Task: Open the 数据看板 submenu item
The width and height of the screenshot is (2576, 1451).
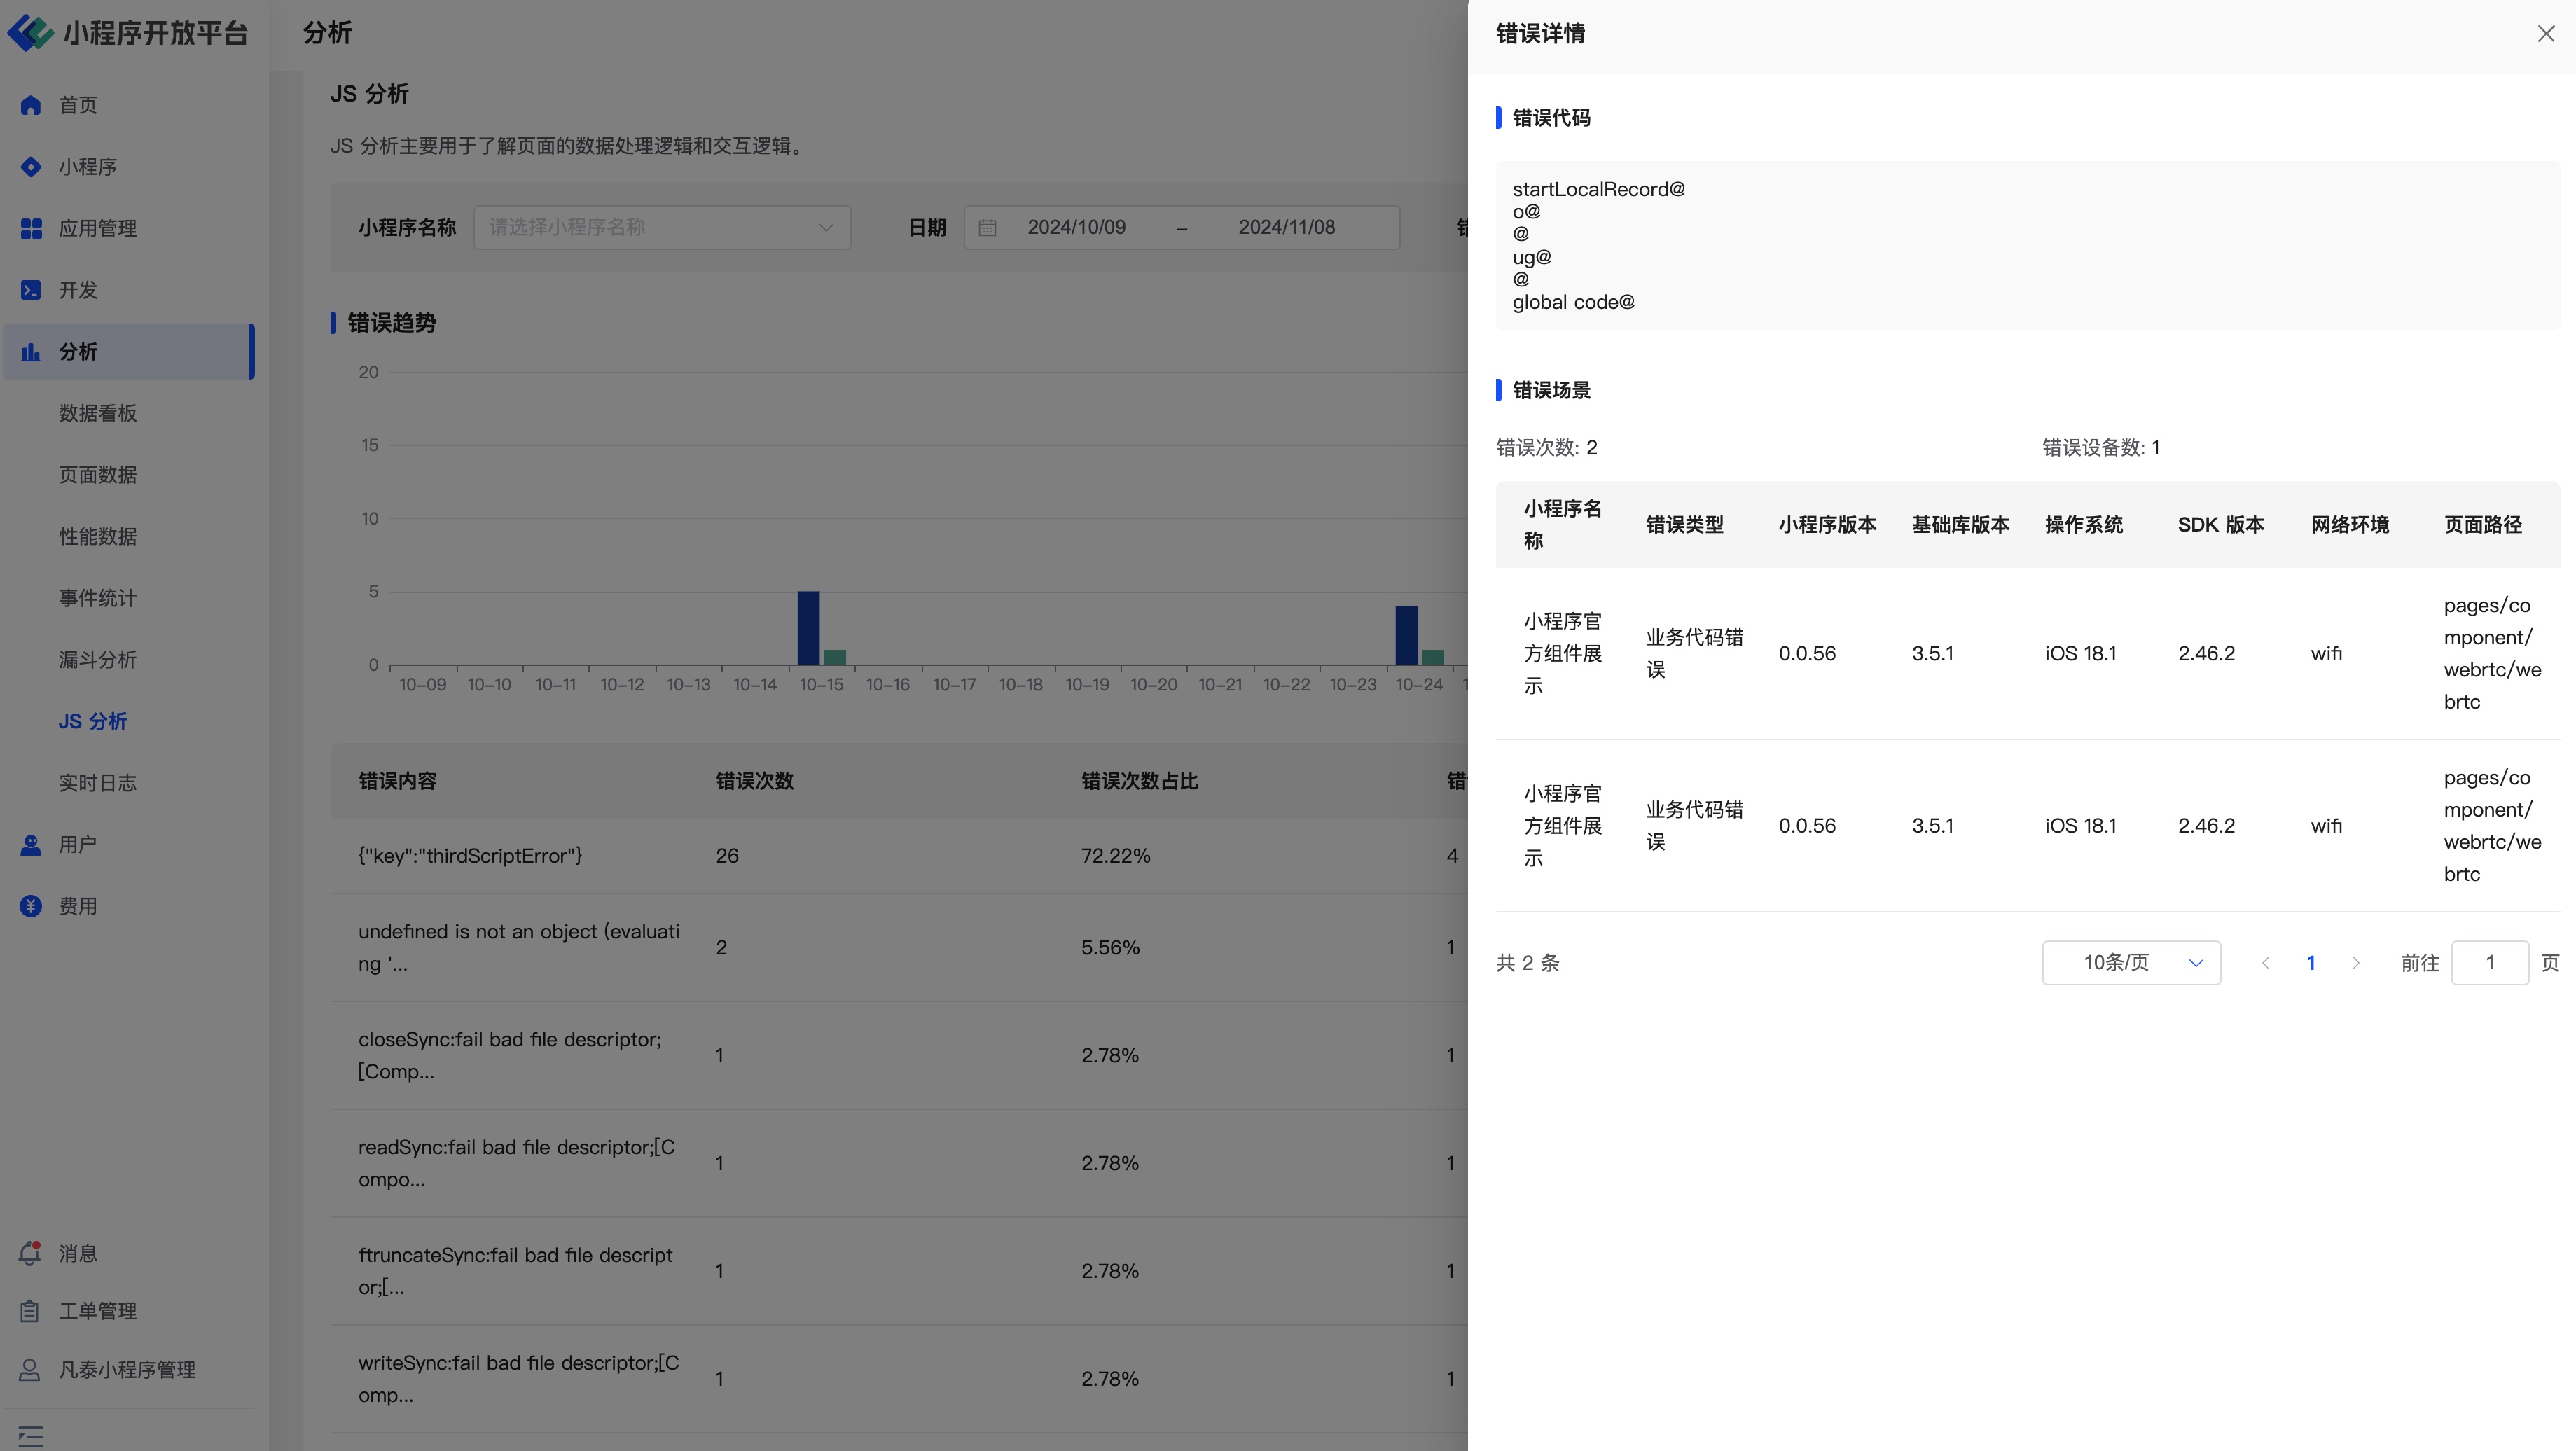Action: pos(98,414)
